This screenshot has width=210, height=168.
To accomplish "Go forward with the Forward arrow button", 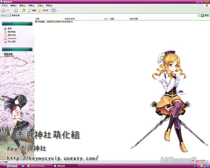I will [16, 10].
